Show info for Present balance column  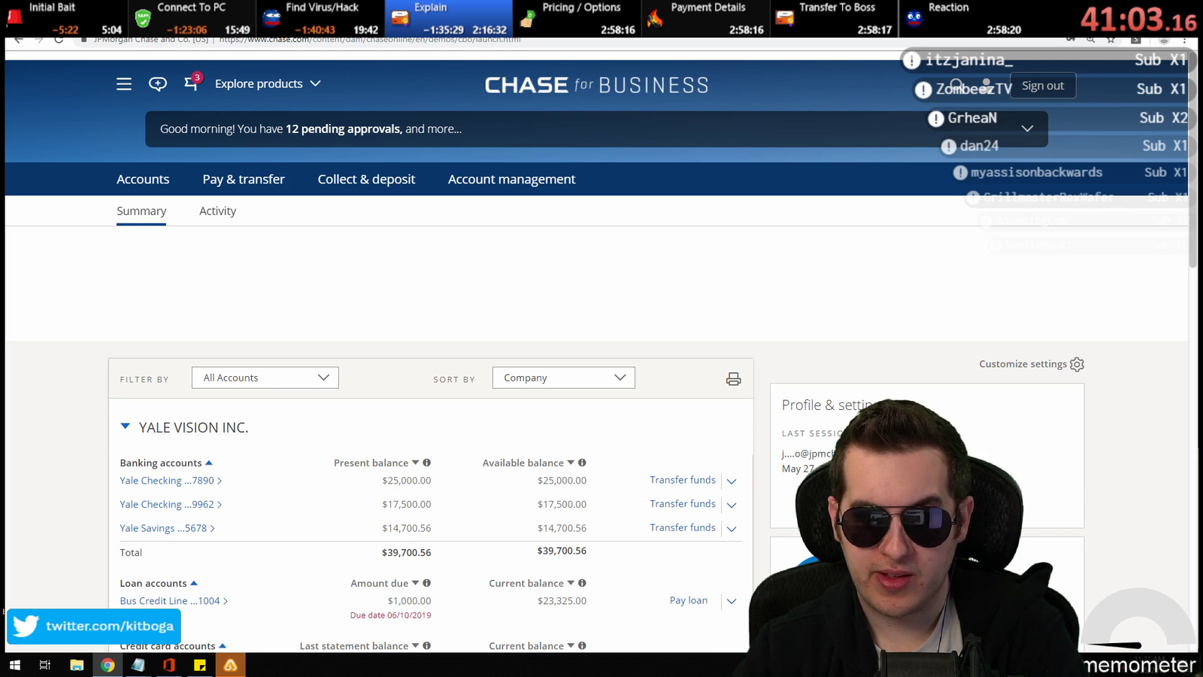coord(426,463)
